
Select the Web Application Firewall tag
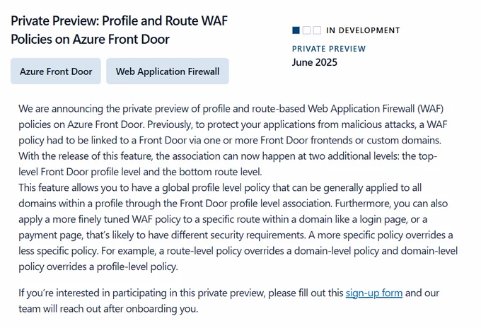coord(168,71)
